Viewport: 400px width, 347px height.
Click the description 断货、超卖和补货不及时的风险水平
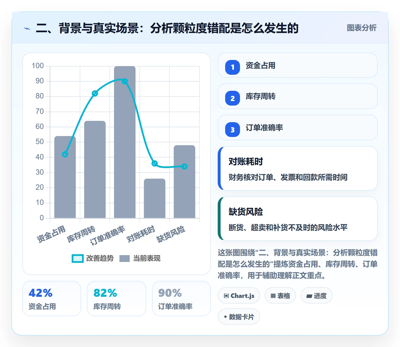tap(288, 228)
